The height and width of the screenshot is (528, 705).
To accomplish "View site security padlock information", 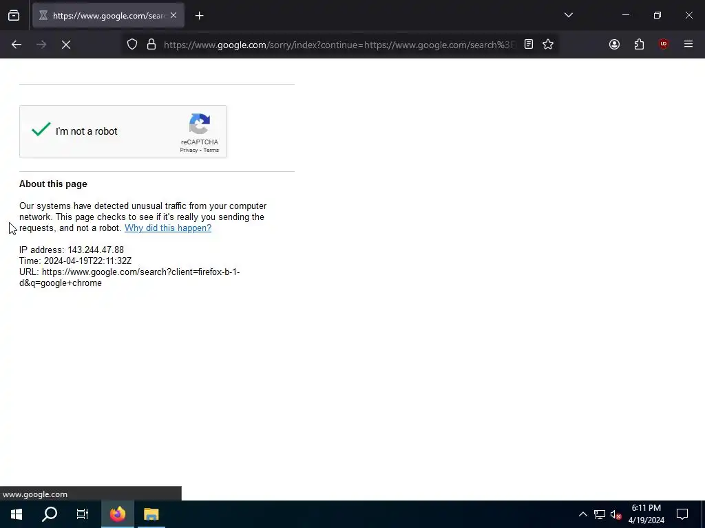I will click(x=151, y=45).
